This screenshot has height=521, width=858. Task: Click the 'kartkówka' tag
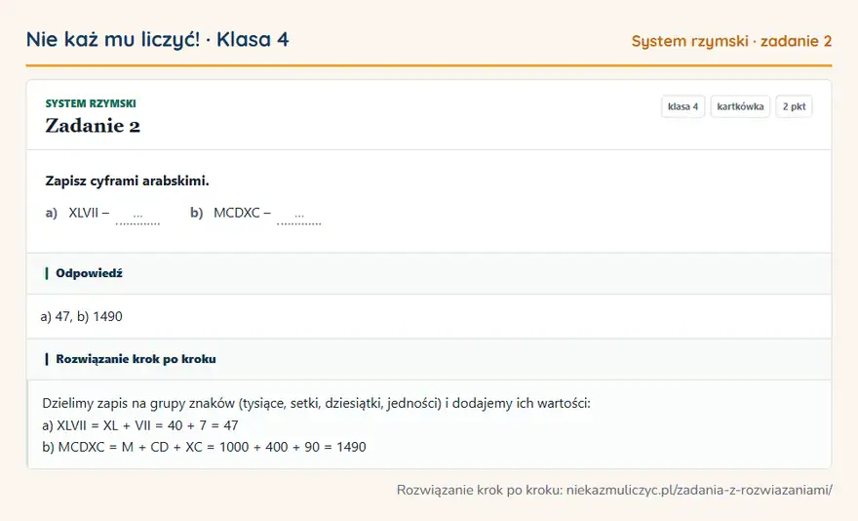click(740, 106)
